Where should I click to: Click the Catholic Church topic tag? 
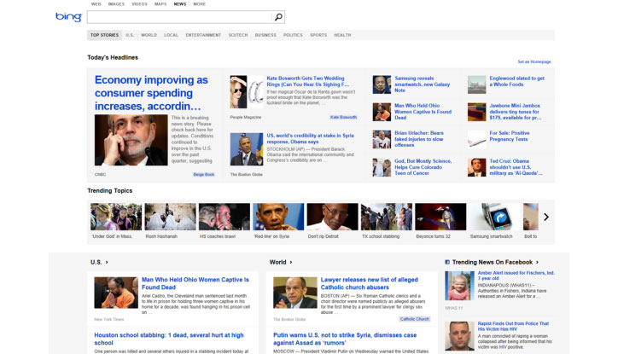[415, 319]
